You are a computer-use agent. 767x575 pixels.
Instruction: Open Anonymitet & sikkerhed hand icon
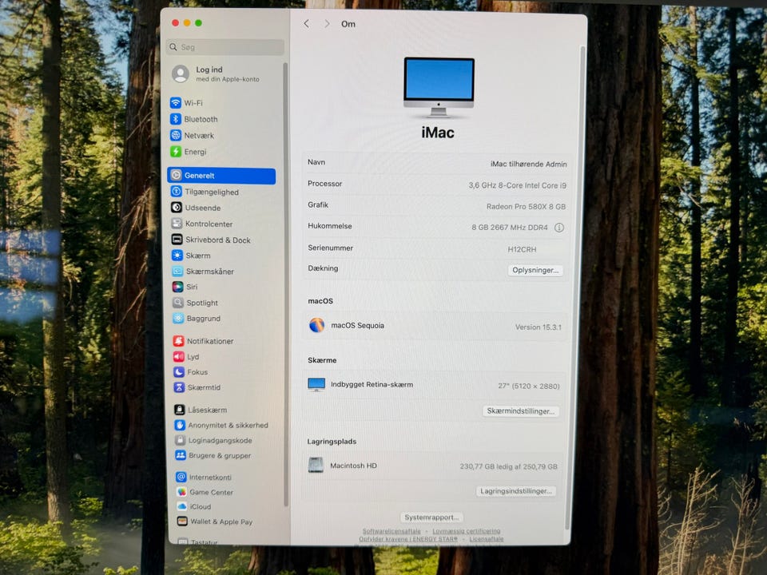coord(180,425)
